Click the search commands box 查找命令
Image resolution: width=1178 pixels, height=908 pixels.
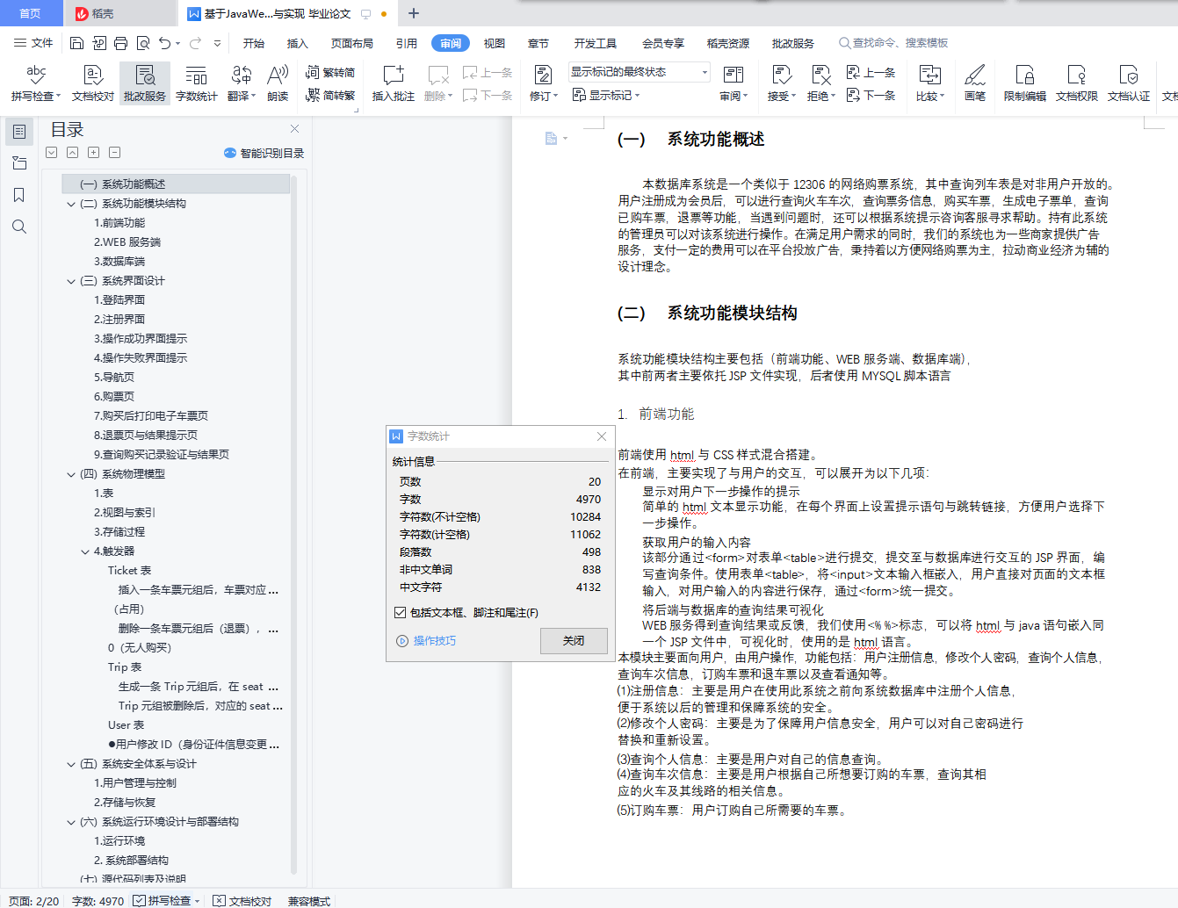[x=894, y=43]
